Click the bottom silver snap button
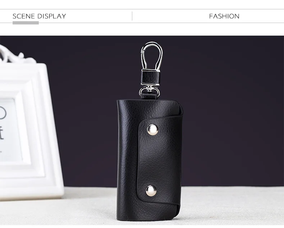The height and width of the screenshot is (228, 284). point(151,191)
